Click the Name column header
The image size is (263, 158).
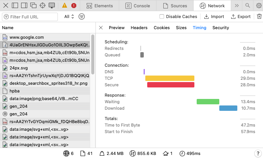pyautogui.click(x=48, y=28)
